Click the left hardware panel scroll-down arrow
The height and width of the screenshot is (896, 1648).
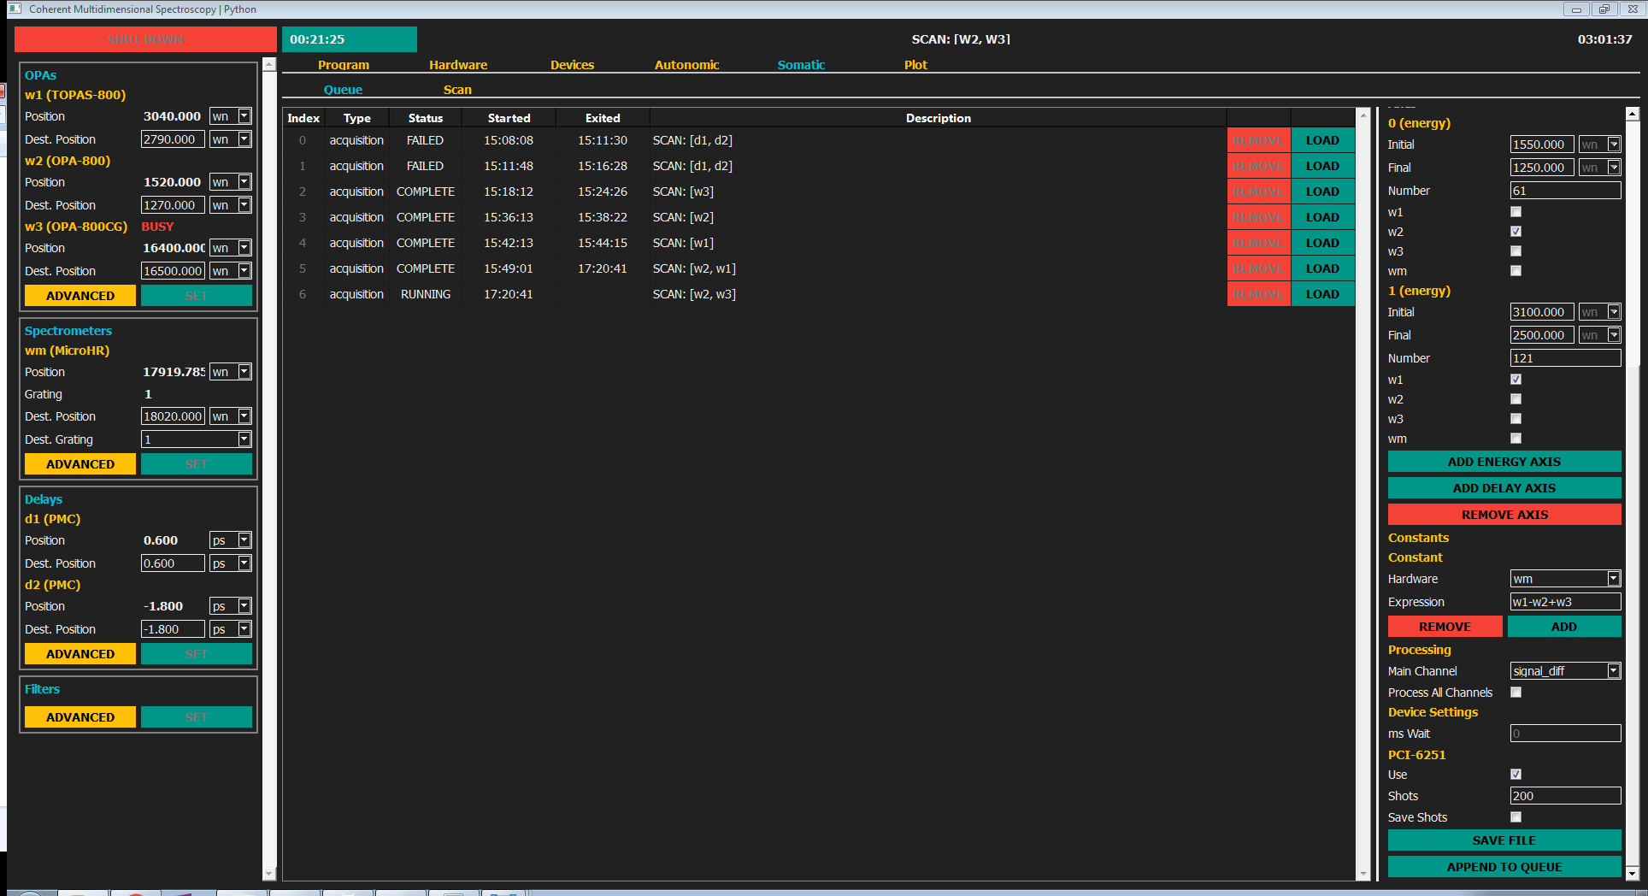click(x=269, y=873)
